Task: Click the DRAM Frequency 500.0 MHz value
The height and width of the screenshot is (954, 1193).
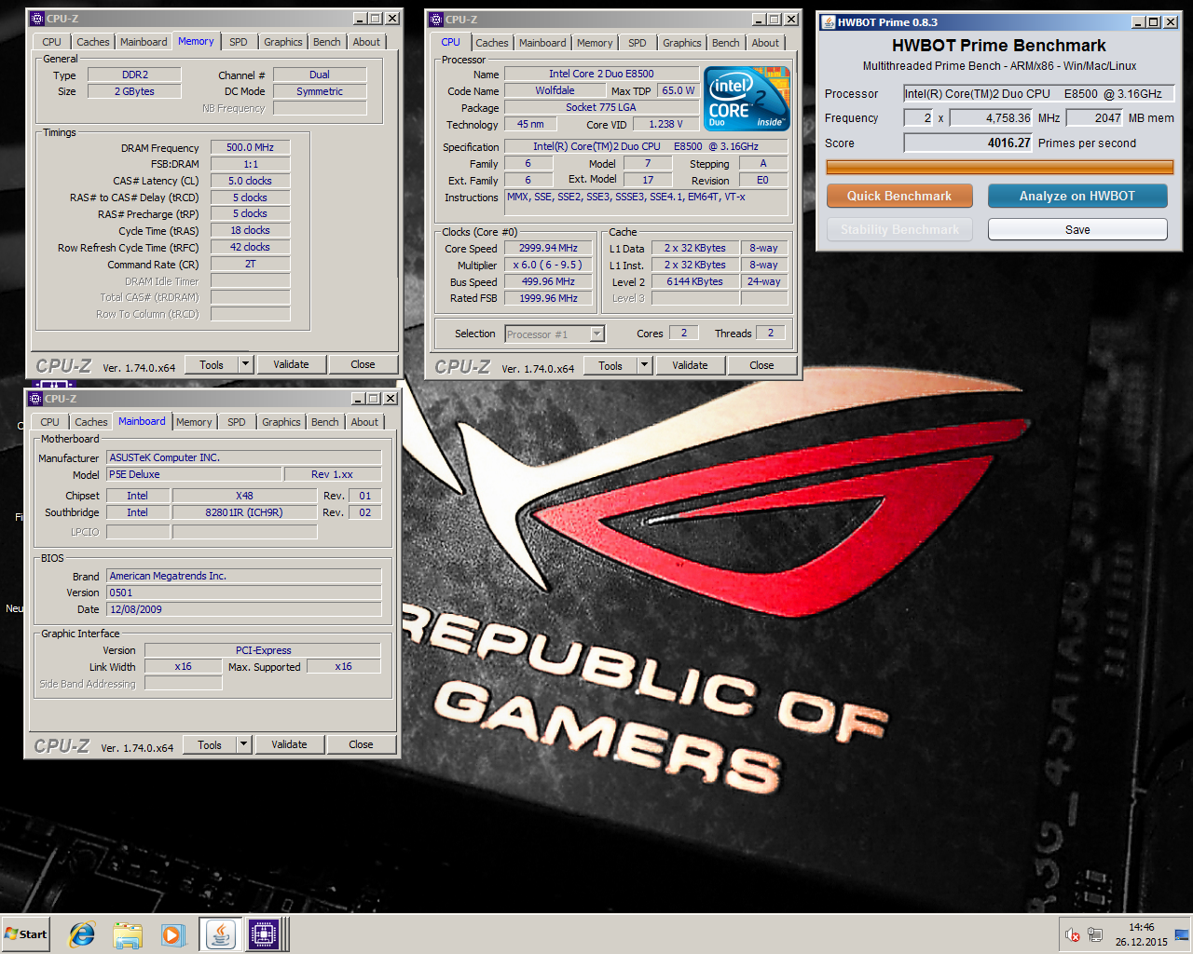Action: pos(250,147)
